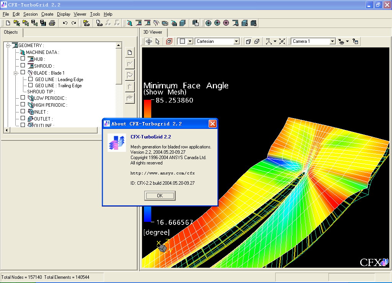Click the page-with-tape new session icon
This screenshot has height=283, width=392.
99,23
